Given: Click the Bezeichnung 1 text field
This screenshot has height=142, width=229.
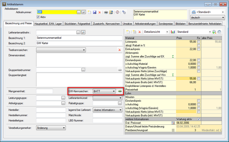Looking at the screenshot, I should click(x=79, y=38).
